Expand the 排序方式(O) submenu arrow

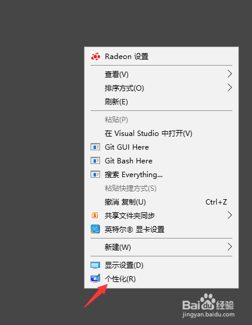tap(229, 88)
